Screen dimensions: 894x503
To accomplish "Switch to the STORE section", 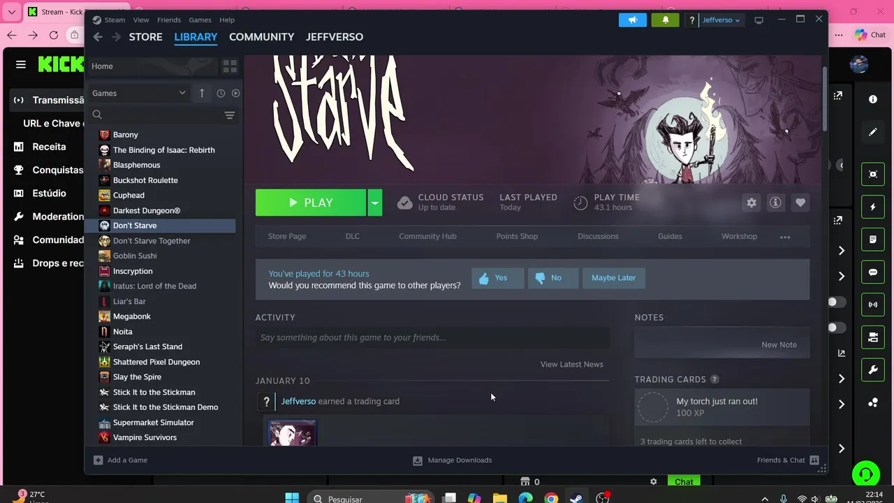I will coord(145,37).
